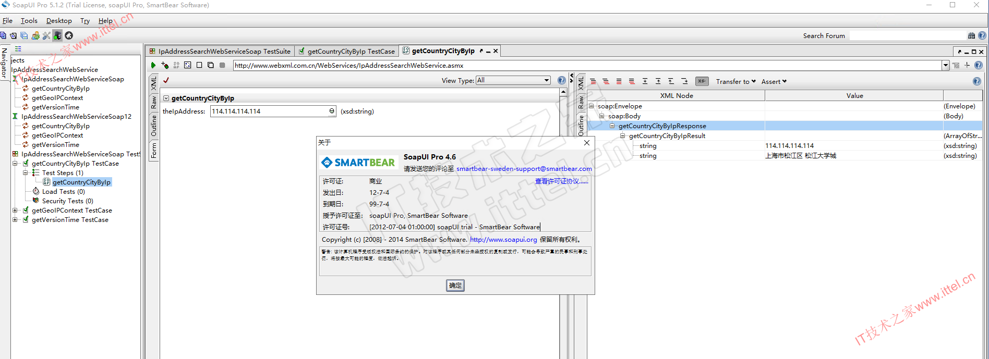Collapse Test Steps (1) tree node
The width and height of the screenshot is (989, 359).
tap(25, 172)
